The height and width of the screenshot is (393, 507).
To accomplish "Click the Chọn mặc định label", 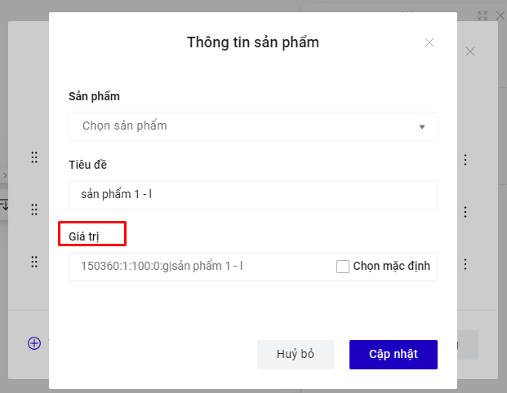I will click(391, 266).
